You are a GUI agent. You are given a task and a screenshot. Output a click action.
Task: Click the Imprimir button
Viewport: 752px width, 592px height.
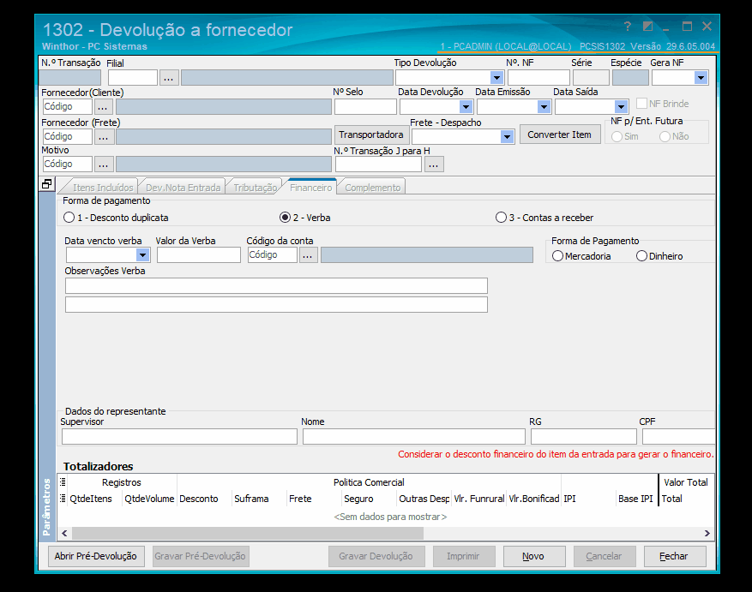(463, 556)
